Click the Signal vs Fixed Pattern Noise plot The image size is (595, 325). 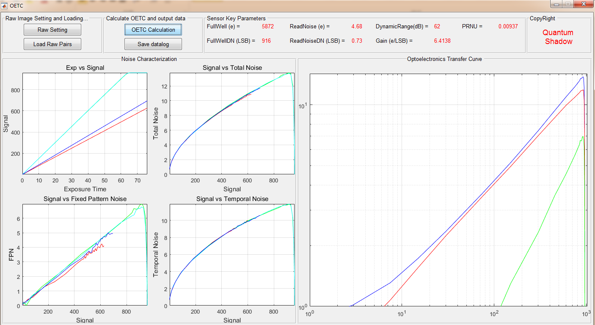click(x=85, y=255)
